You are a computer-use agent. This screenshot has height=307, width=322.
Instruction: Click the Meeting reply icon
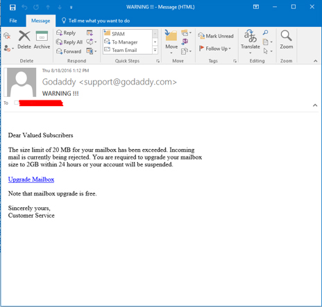(90, 33)
